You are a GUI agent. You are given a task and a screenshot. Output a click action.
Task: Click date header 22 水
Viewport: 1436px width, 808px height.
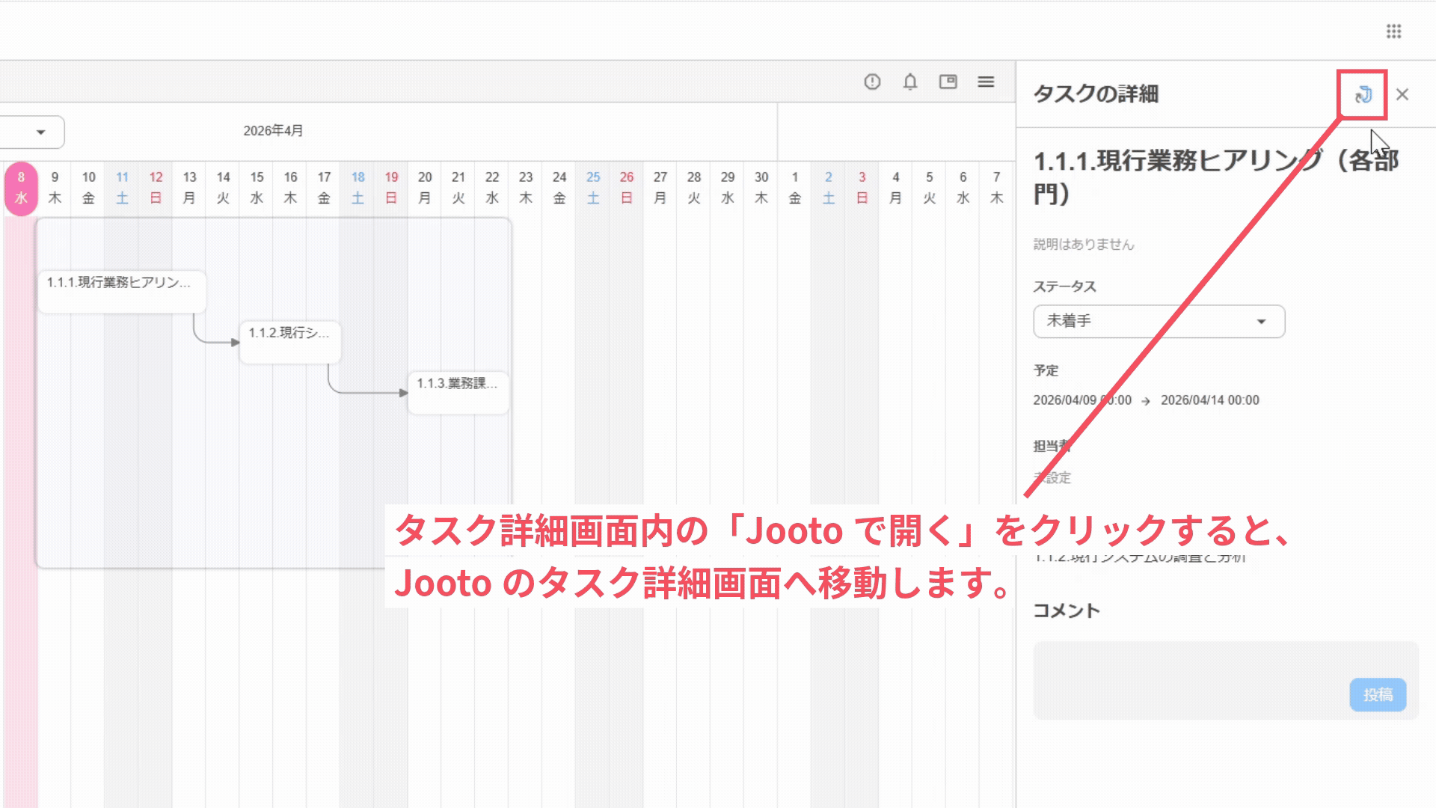pyautogui.click(x=492, y=188)
